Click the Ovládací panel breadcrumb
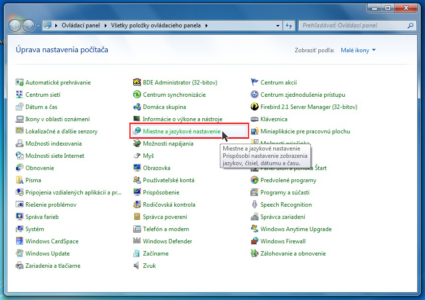This screenshot has width=425, height=300. click(x=81, y=25)
